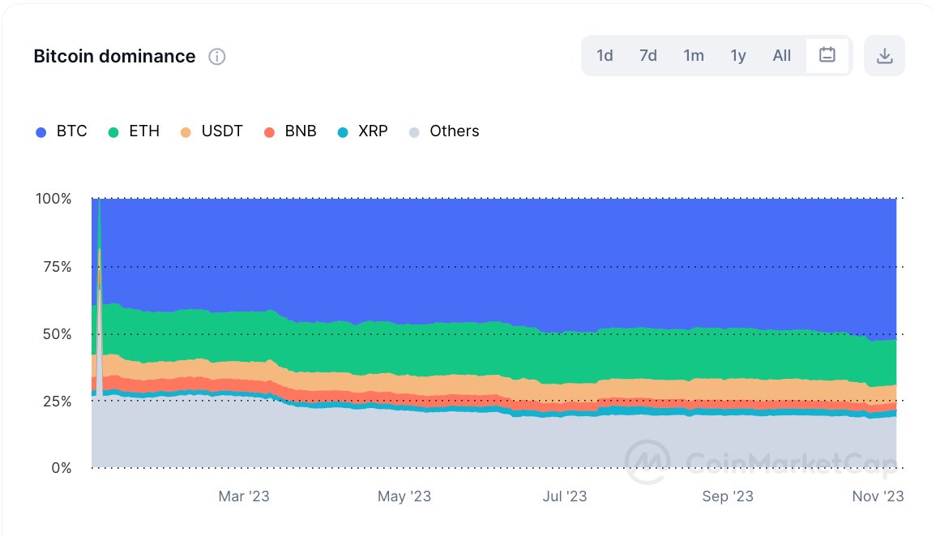Click the 25% y-axis label
The height and width of the screenshot is (537, 932).
point(57,402)
